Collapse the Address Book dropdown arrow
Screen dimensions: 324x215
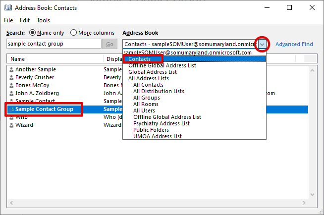click(263, 44)
